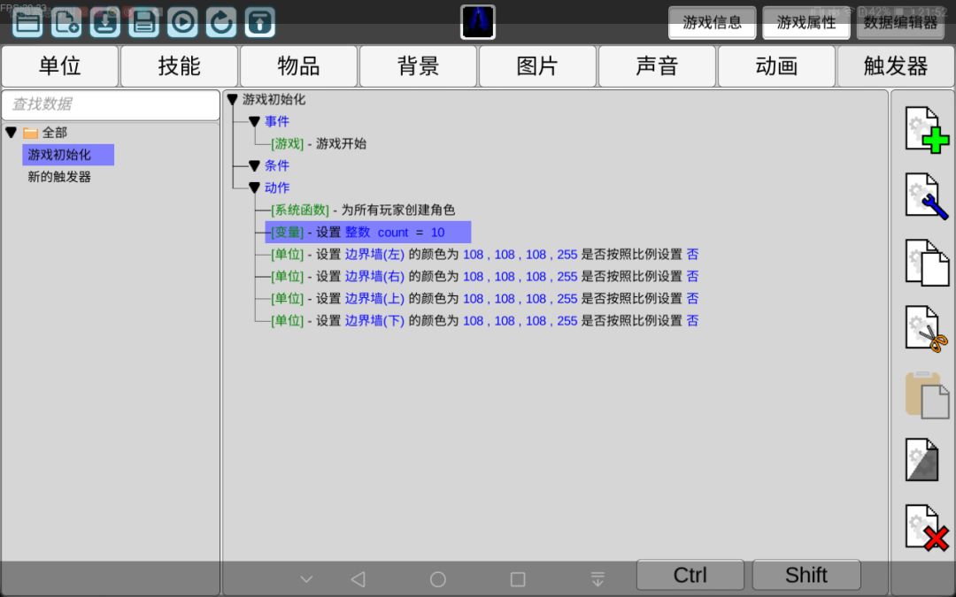Select the 事件 heading
The width and height of the screenshot is (956, 597).
pos(277,121)
